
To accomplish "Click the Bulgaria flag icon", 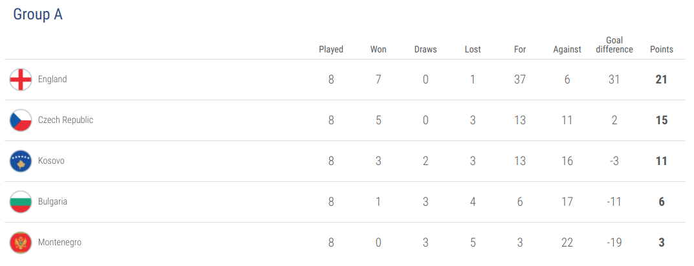I will click(21, 202).
